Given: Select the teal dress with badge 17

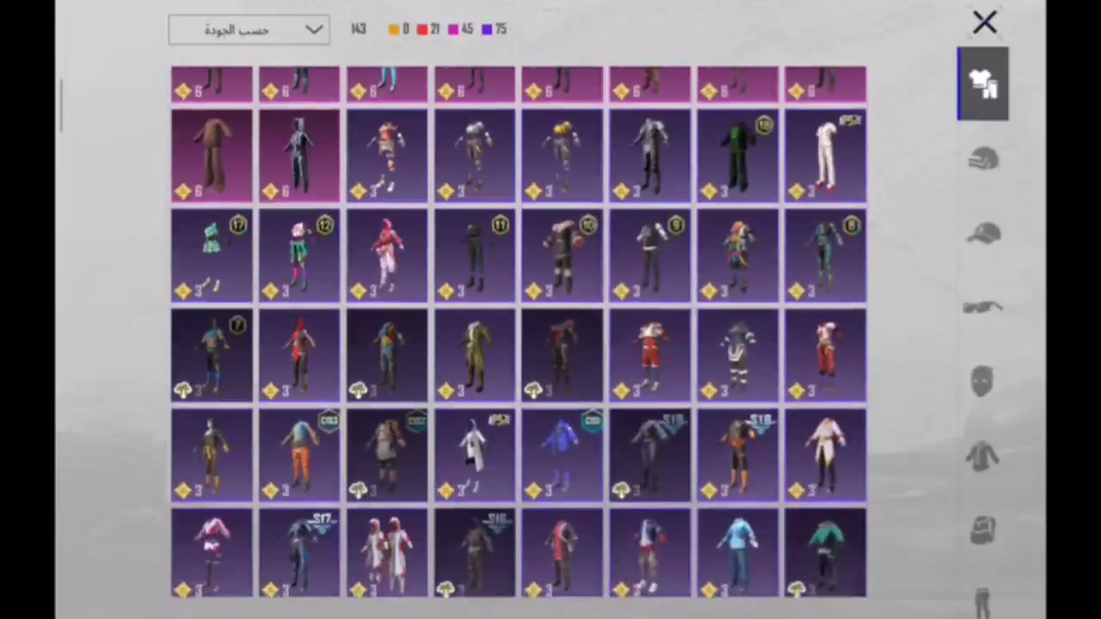Looking at the screenshot, I should [x=212, y=255].
